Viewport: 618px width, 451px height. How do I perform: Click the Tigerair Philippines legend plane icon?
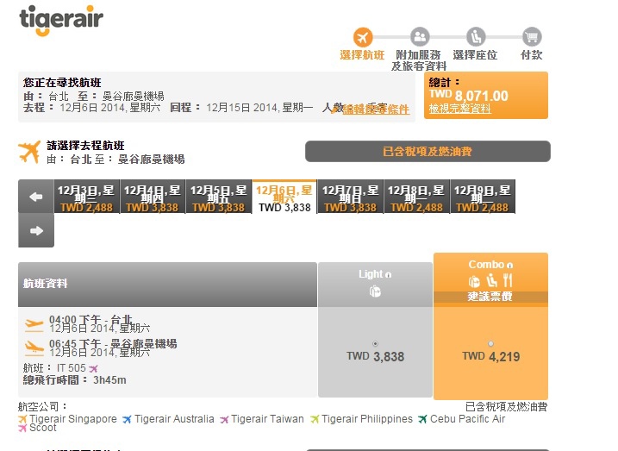[x=315, y=419]
